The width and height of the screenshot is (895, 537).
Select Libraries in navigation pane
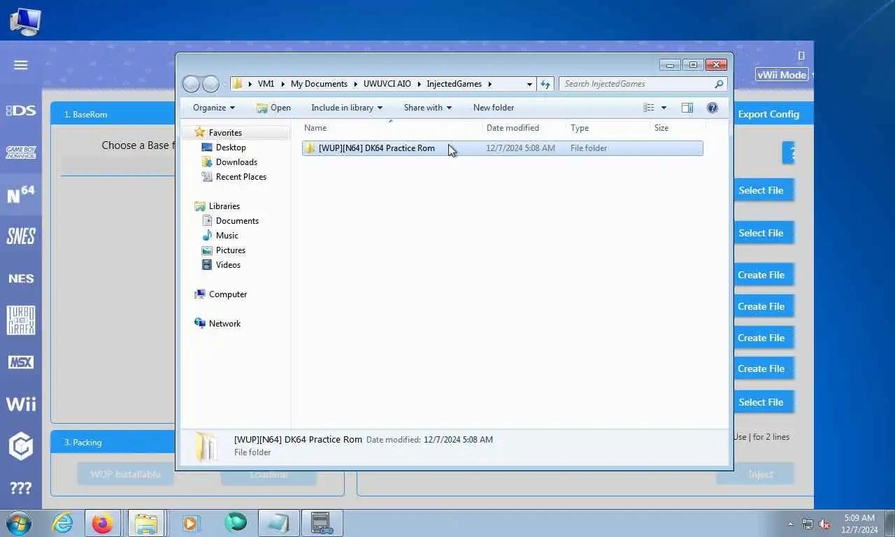(x=224, y=206)
